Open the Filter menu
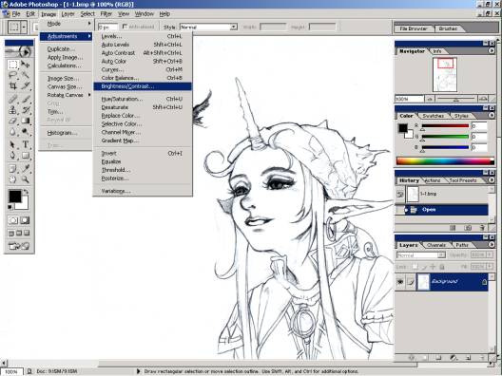The width and height of the screenshot is (502, 376). tap(106, 14)
